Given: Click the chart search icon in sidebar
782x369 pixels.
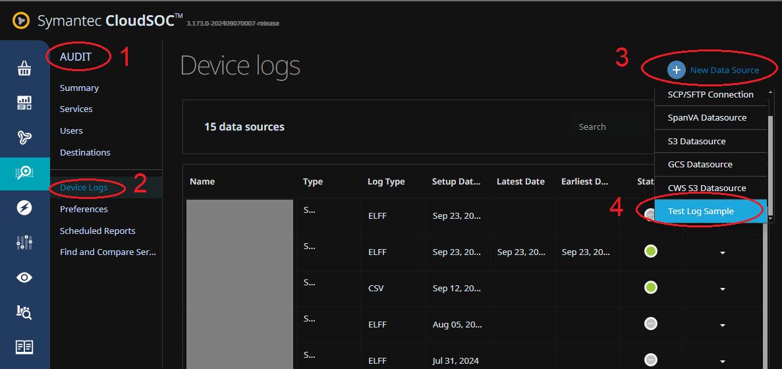Looking at the screenshot, I should coord(24,312).
